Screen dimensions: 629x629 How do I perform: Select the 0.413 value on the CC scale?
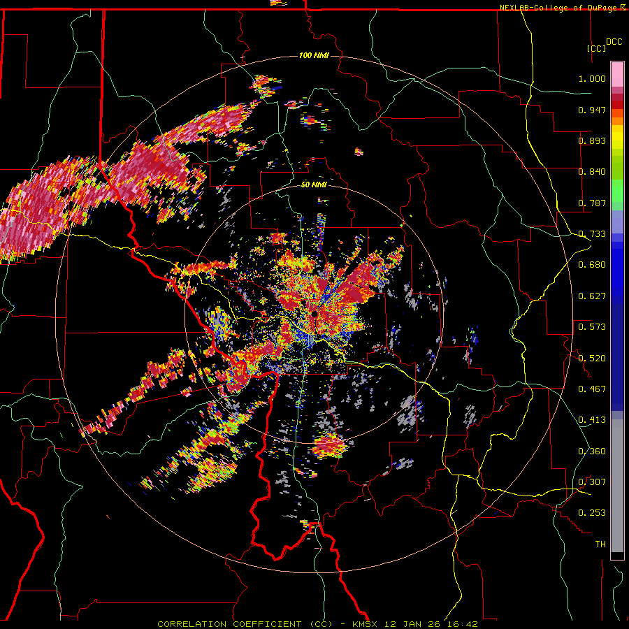(592, 420)
